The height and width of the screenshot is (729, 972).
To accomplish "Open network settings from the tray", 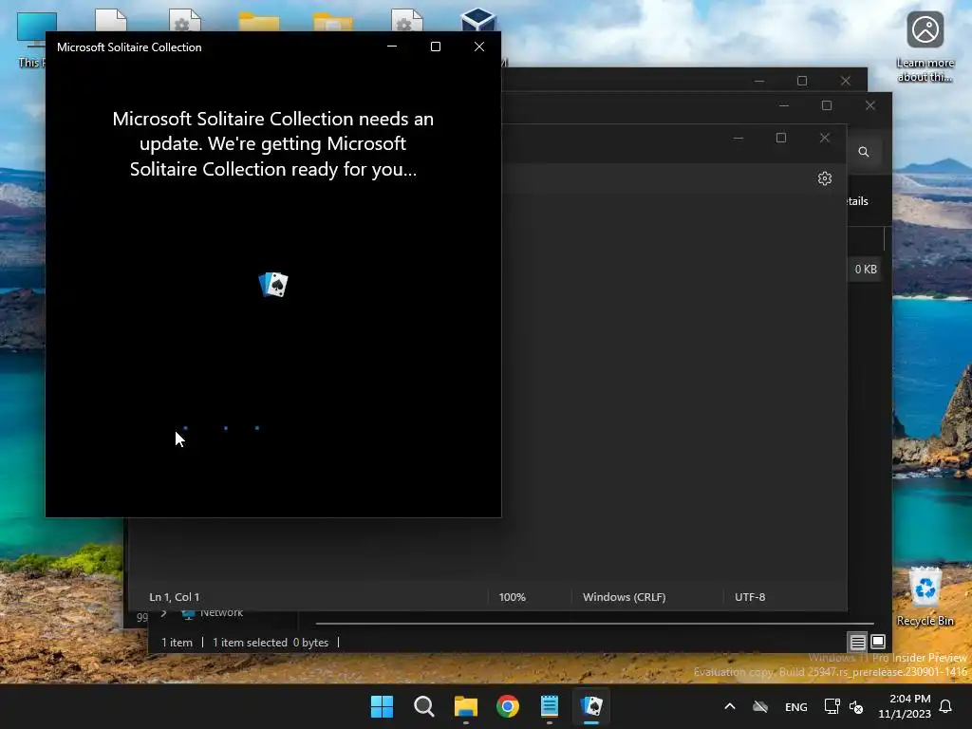I will click(832, 706).
